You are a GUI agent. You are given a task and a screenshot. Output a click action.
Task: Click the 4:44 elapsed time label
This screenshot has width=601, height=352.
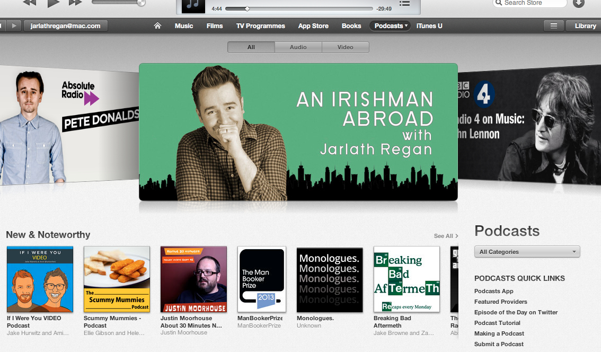pyautogui.click(x=217, y=8)
